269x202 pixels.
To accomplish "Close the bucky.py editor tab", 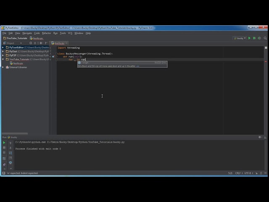I will point(66,43).
